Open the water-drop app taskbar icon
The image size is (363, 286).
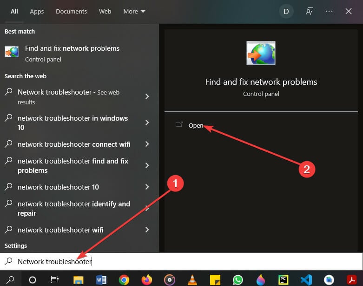pos(261,280)
